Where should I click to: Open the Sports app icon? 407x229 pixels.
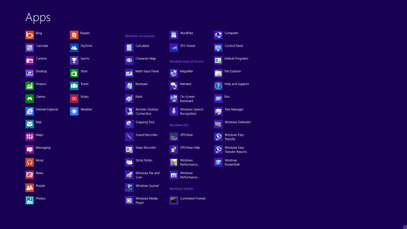[74, 60]
